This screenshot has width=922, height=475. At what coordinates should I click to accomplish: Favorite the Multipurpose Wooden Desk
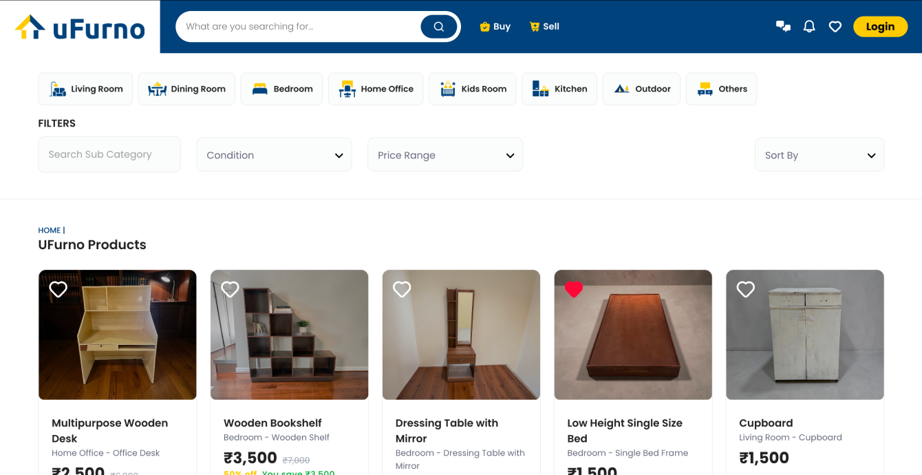(58, 289)
